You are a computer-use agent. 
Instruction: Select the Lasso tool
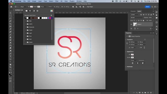tap(10, 18)
